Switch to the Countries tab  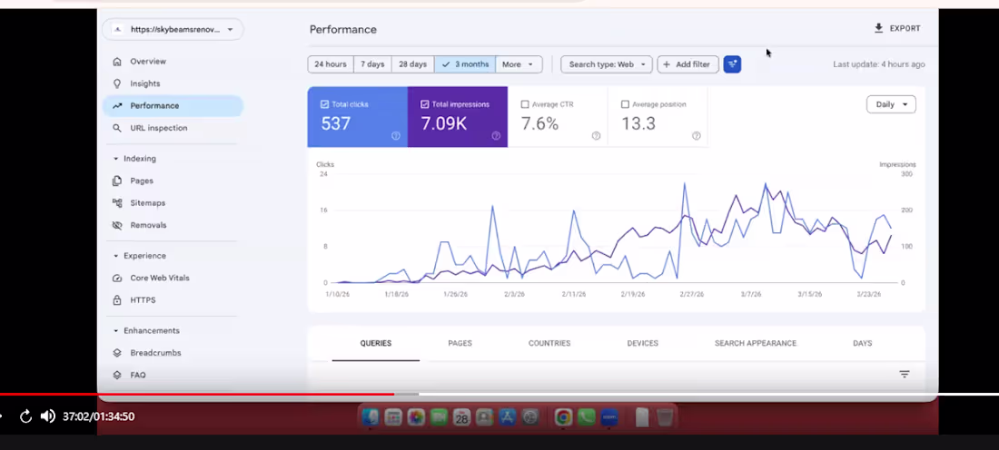tap(549, 343)
